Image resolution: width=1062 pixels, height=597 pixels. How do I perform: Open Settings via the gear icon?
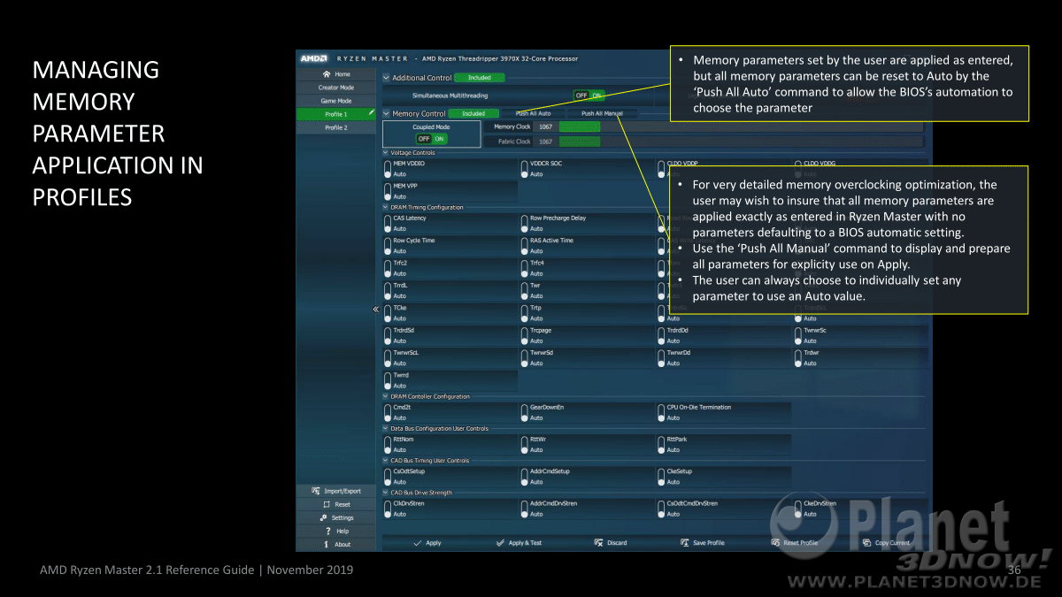[323, 517]
